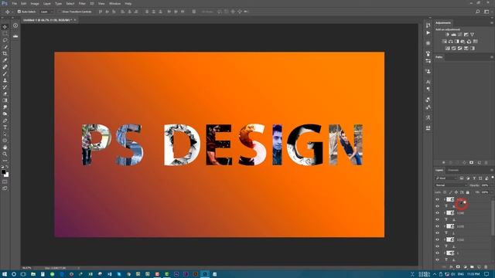The height and width of the screenshot is (278, 495).
Task: Open the Window menu
Action: pyautogui.click(x=114, y=3)
